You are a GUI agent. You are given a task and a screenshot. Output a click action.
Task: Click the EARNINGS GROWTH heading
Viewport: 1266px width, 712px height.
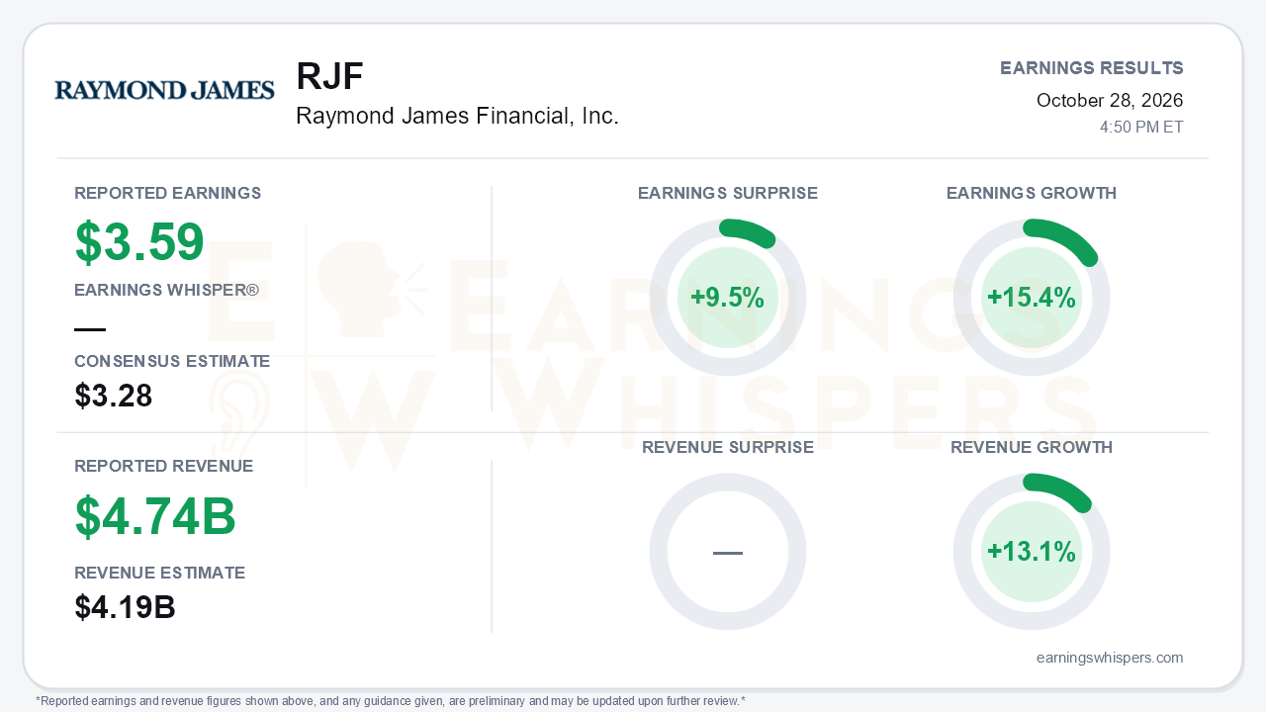tap(1032, 194)
